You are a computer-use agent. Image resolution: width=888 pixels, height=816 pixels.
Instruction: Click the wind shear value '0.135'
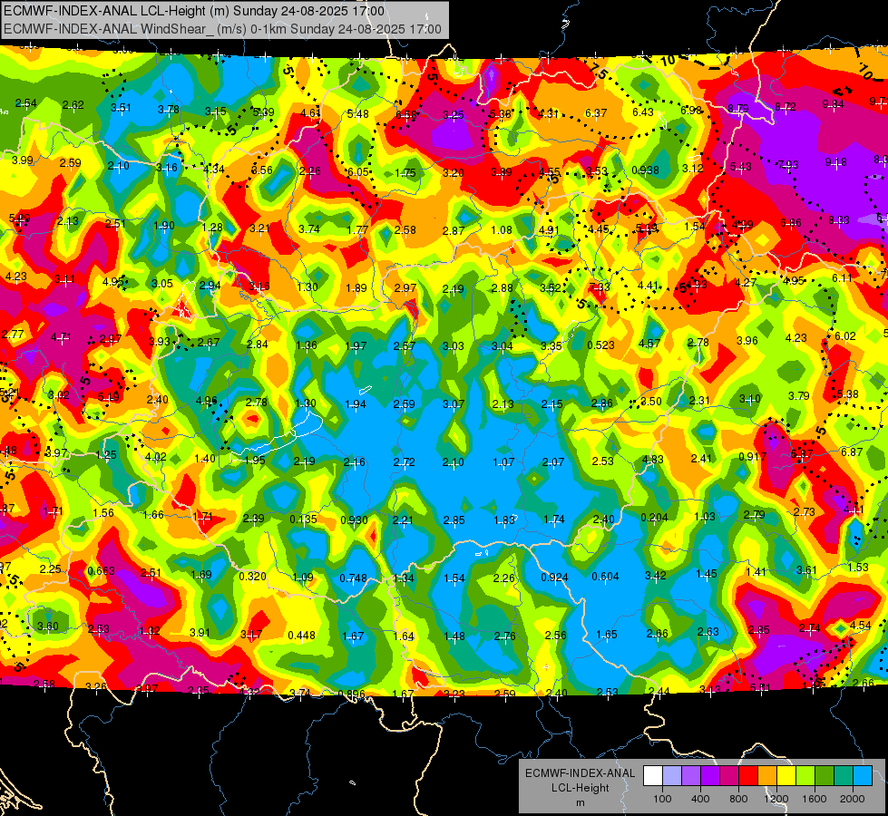[304, 519]
